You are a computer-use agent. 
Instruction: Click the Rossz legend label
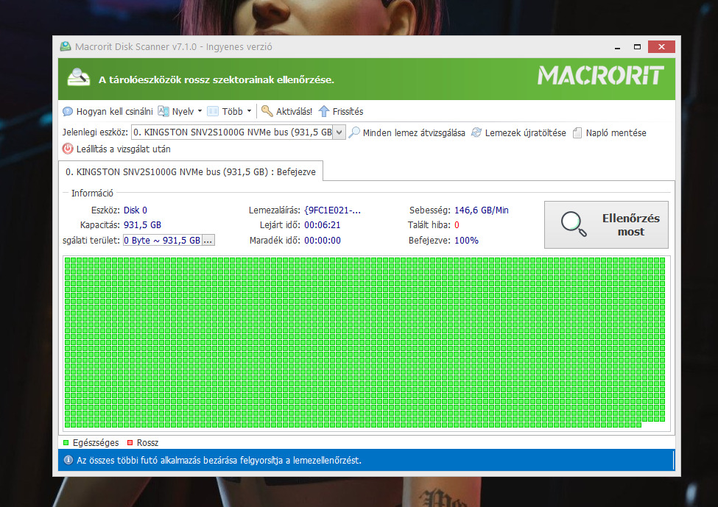tap(147, 442)
